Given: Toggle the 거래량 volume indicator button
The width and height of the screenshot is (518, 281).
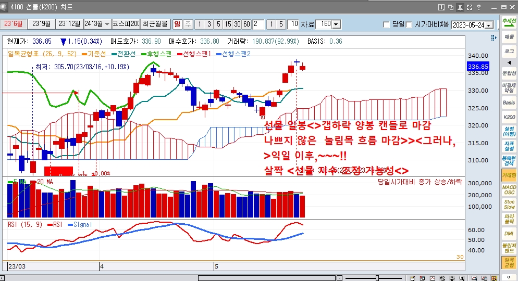Looking at the screenshot, I should 509,175.
